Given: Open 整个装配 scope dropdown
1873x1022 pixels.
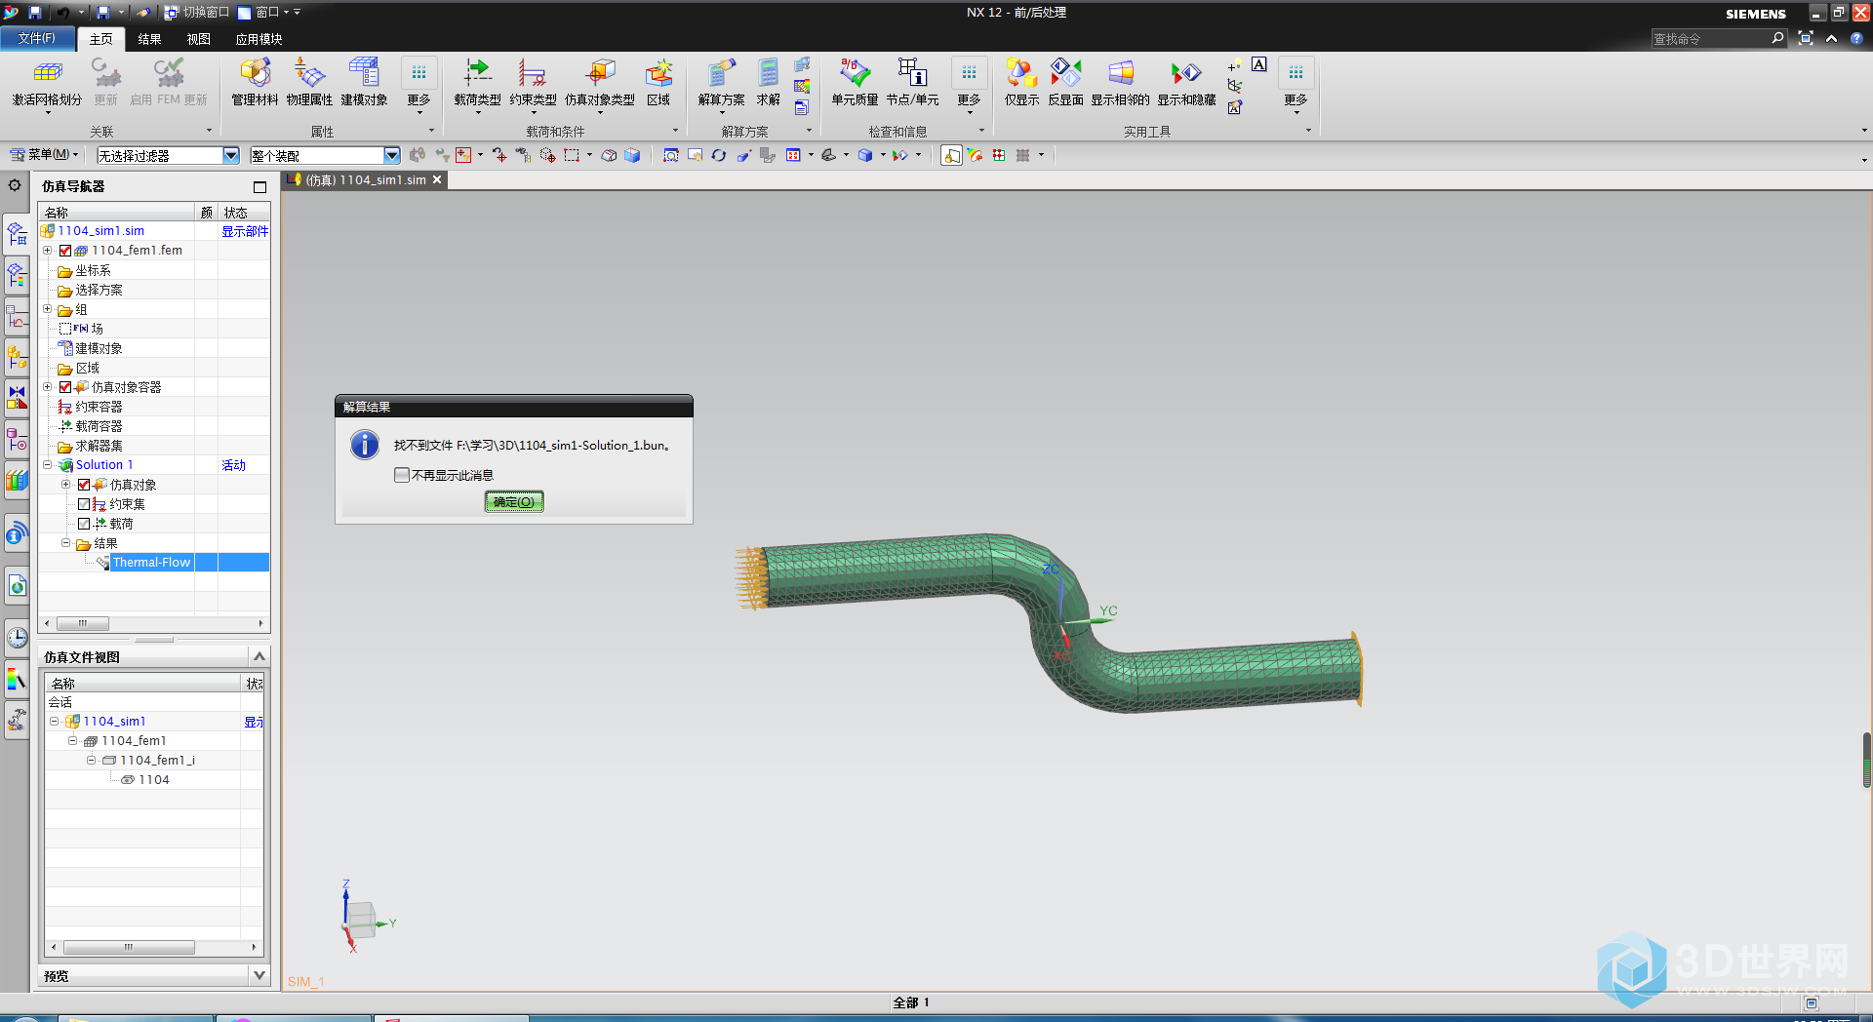Looking at the screenshot, I should [x=392, y=155].
